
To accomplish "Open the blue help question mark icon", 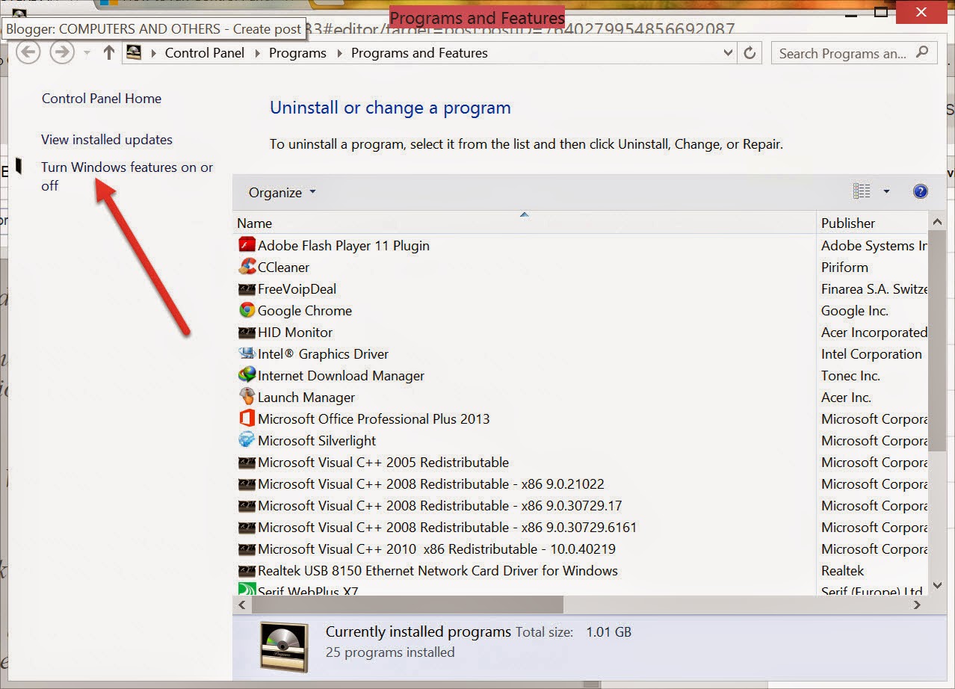I will click(921, 191).
